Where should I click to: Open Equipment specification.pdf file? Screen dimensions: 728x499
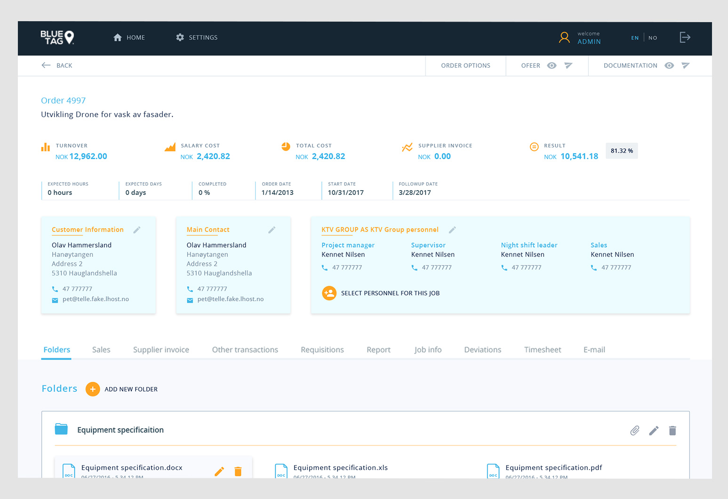point(553,467)
